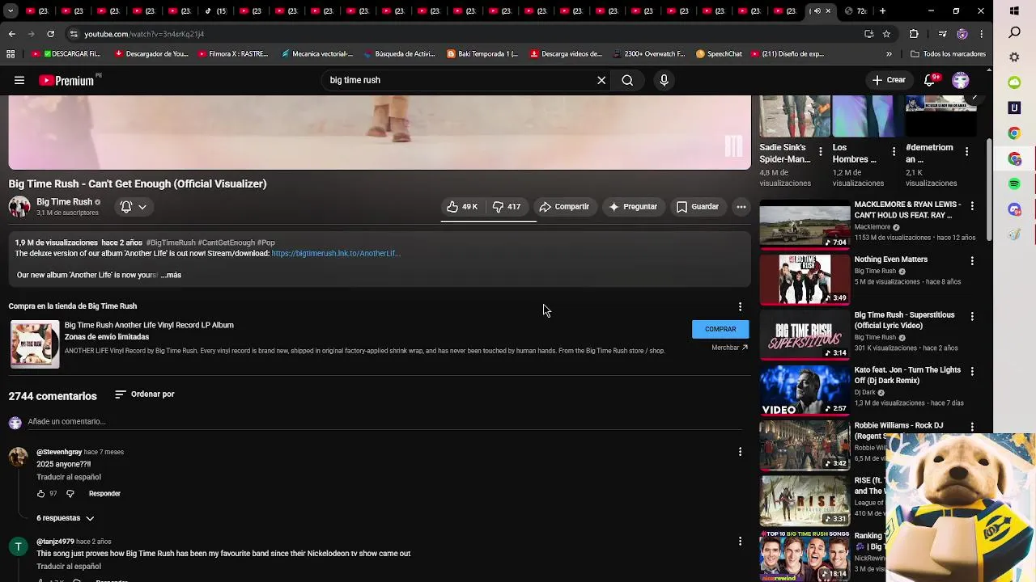Open Todos los marcadores folder

(948, 54)
